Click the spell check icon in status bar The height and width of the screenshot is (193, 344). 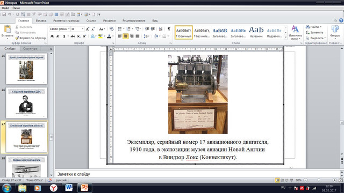pyautogui.click(x=50, y=180)
